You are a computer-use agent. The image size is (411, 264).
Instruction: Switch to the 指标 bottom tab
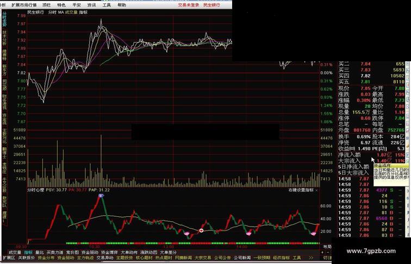coord(28,253)
